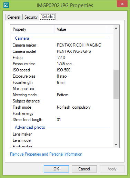Select the Camera maker row
This screenshot has width=130, height=178.
click(62, 45)
